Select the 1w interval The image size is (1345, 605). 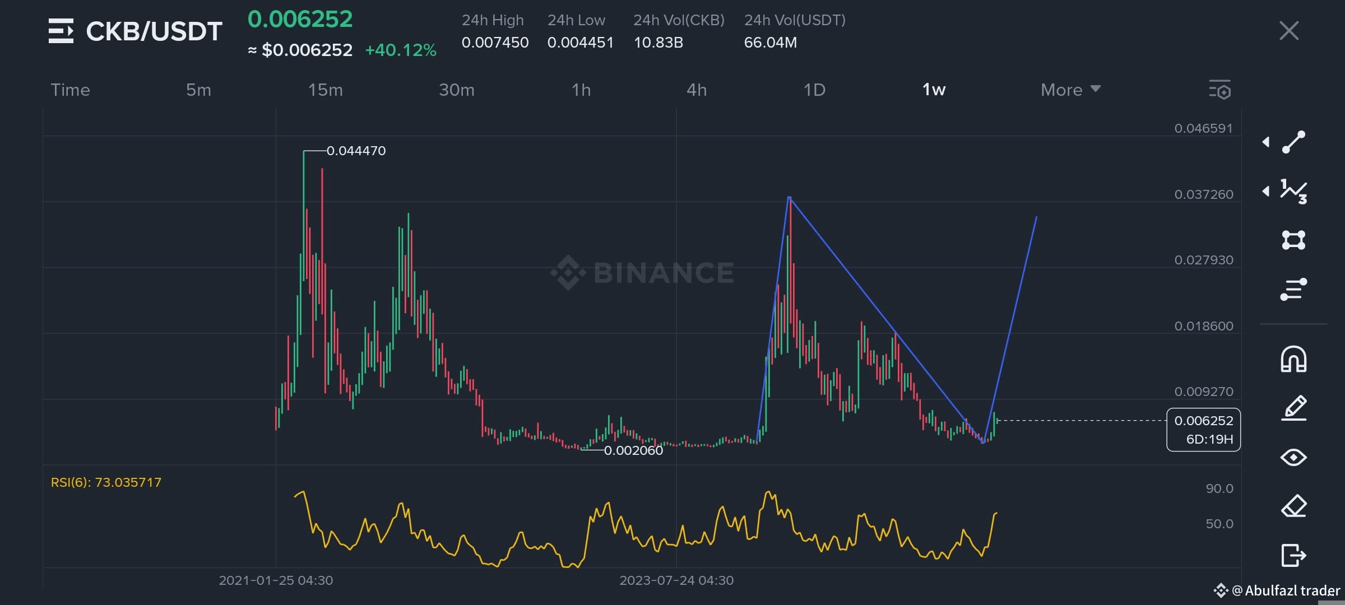(934, 90)
